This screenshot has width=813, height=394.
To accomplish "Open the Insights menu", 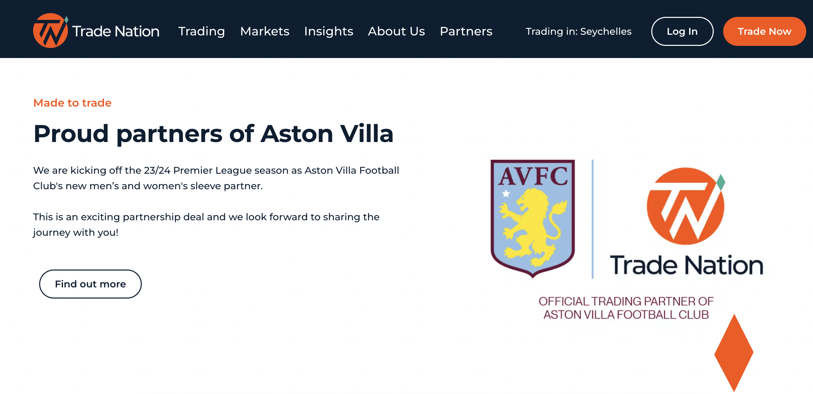I will coord(329,31).
